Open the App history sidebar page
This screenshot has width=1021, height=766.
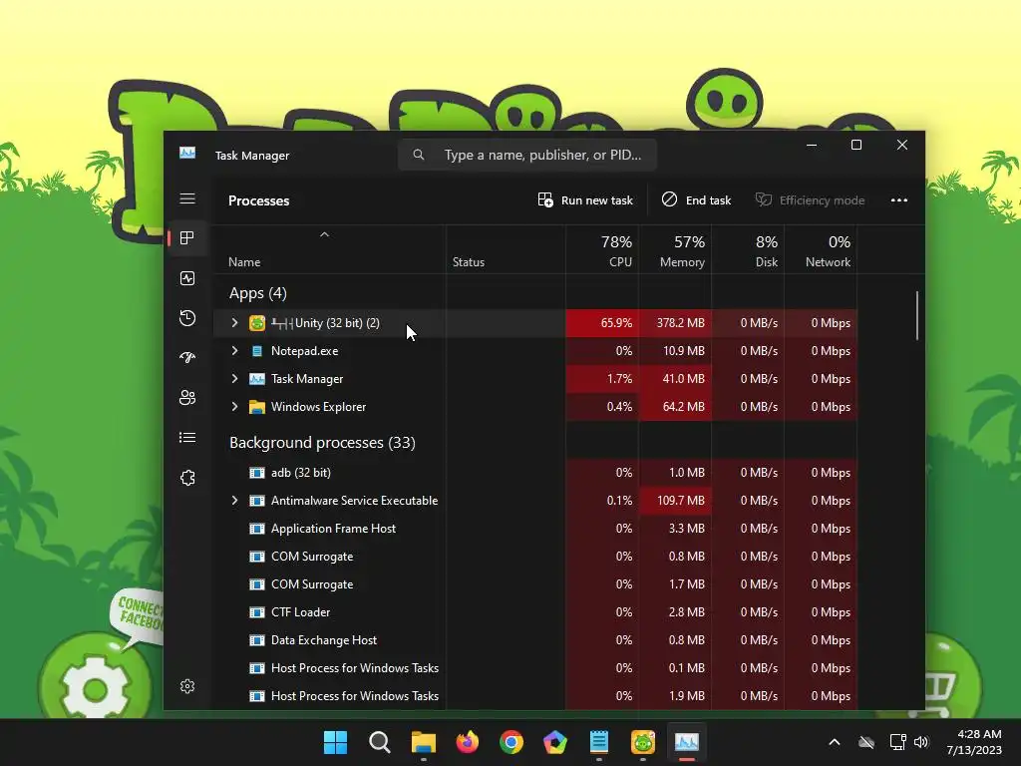(x=187, y=318)
